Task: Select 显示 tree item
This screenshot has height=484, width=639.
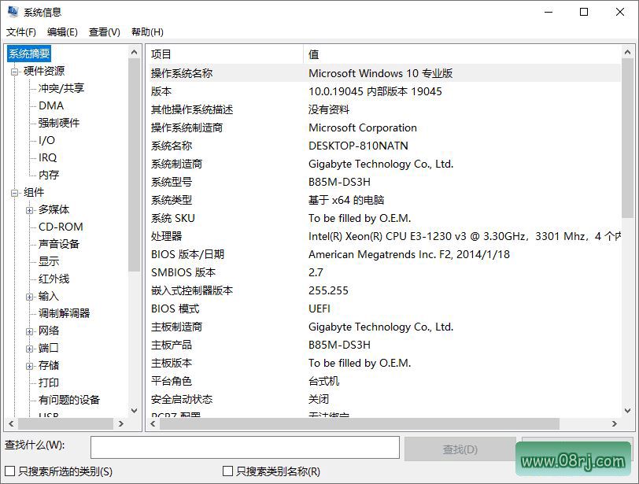Action: [x=49, y=261]
